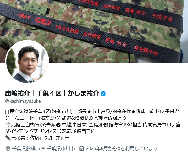Click the location text 千葉県船橋市 & 千葉県市川市
The width and height of the screenshot is (188, 154).
click(x=43, y=148)
